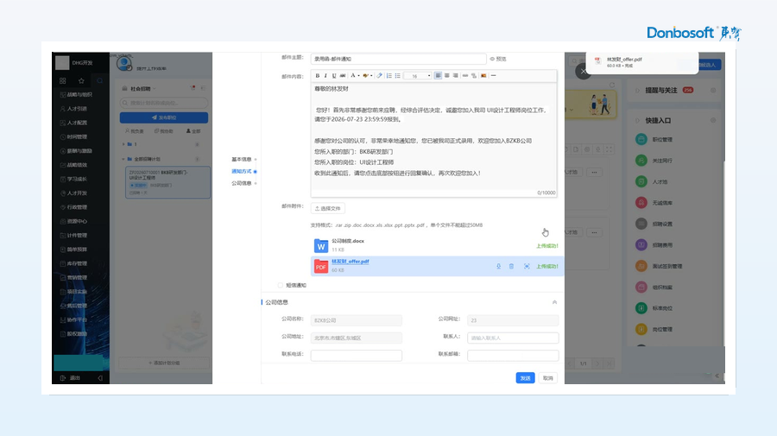Delete the 林发财_offer.pdf attachment
This screenshot has width=777, height=436.
pyautogui.click(x=511, y=267)
